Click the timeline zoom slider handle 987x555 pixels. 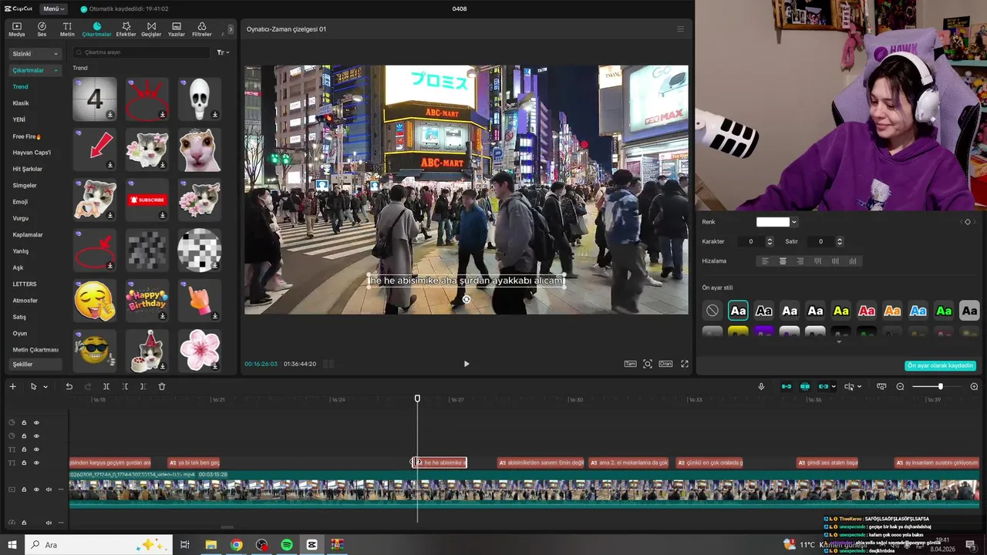pos(940,386)
